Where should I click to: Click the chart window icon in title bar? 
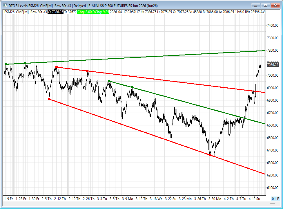click(4, 6)
